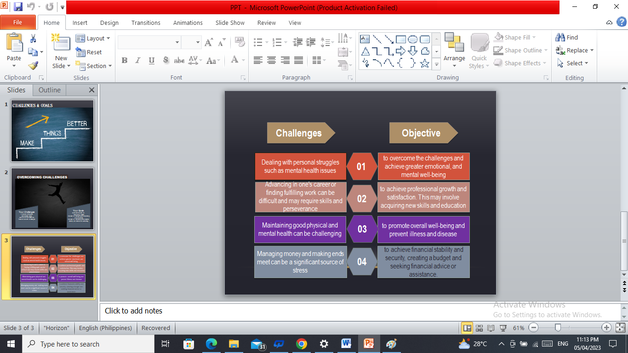Open Quick Styles gallery

click(x=479, y=51)
